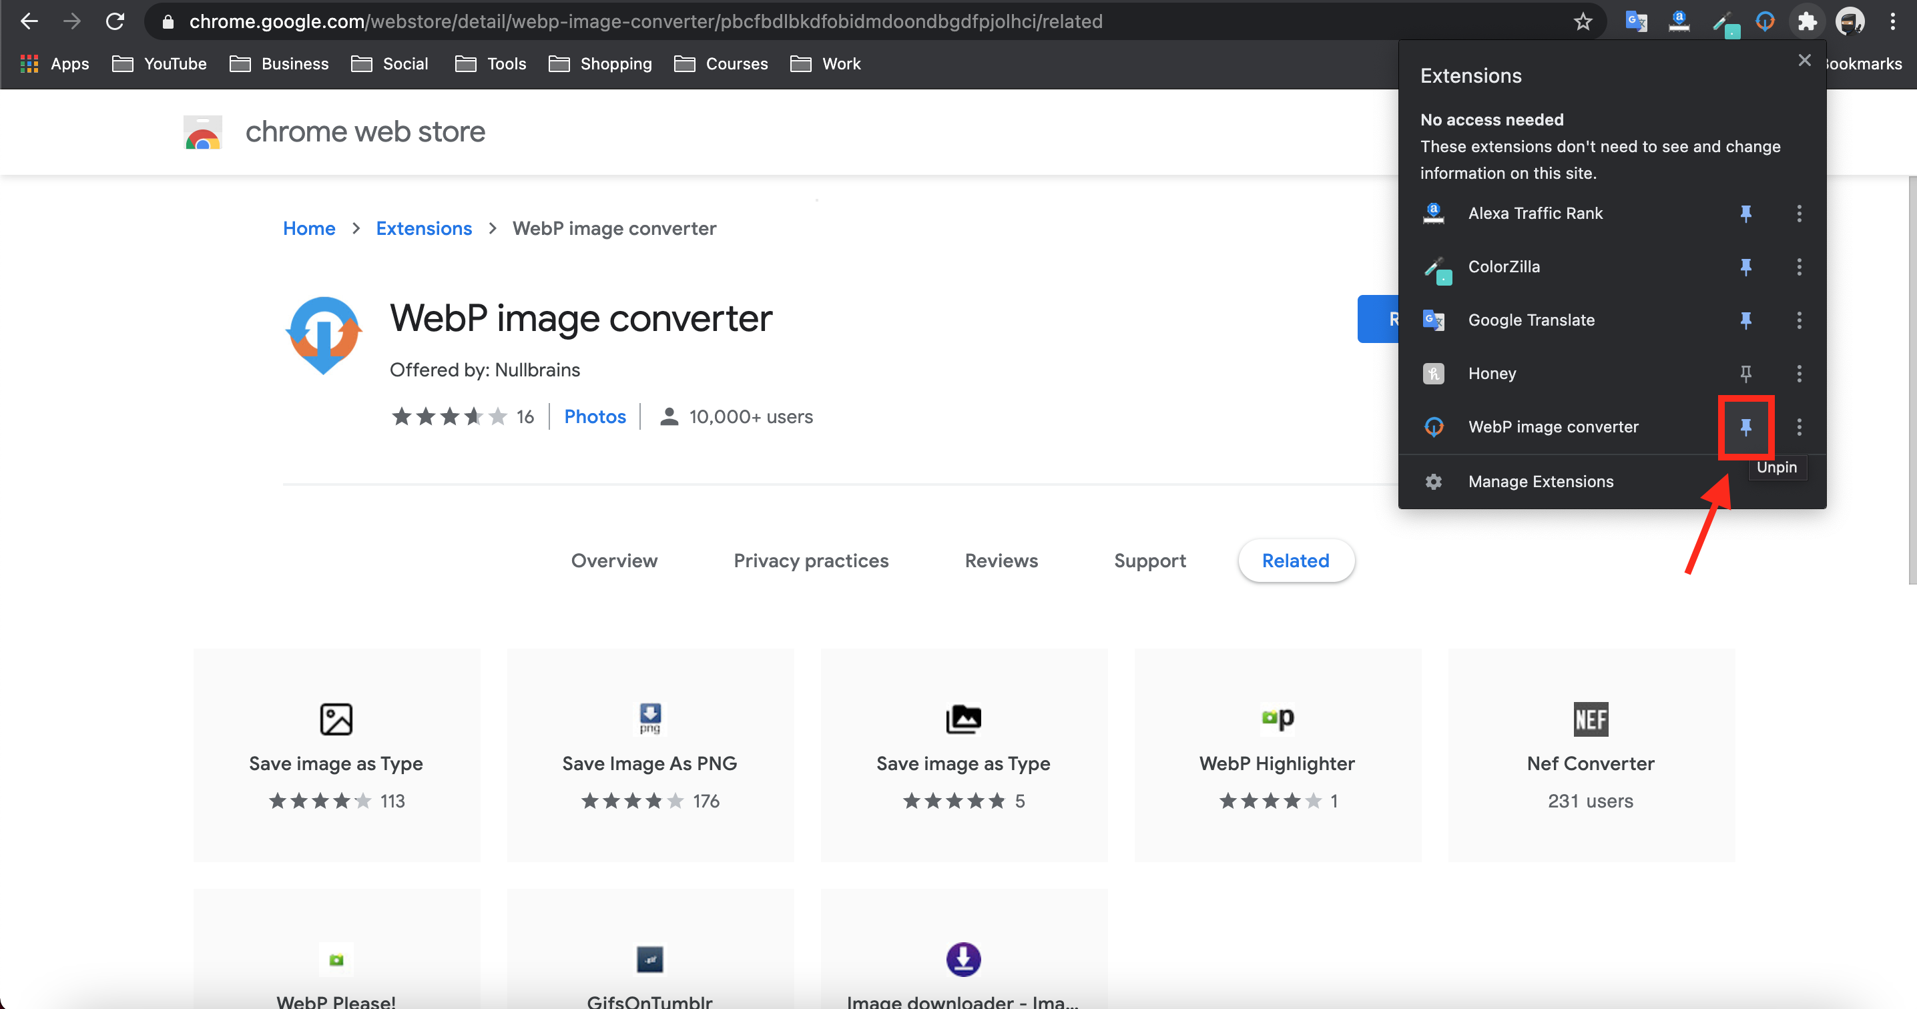1917x1009 pixels.
Task: Open more options for Google Translate
Action: pos(1799,320)
